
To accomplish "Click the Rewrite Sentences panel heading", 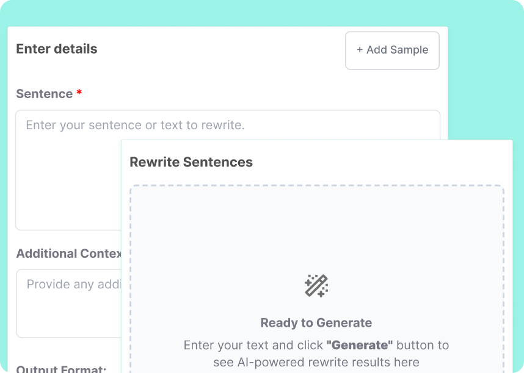I will coord(192,162).
